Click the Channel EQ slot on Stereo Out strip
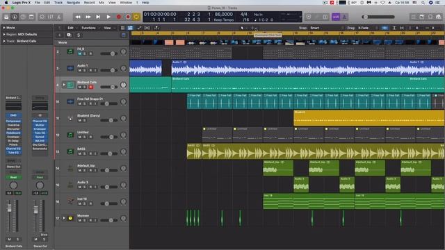The width and height of the screenshot is (445, 250). tap(40, 121)
